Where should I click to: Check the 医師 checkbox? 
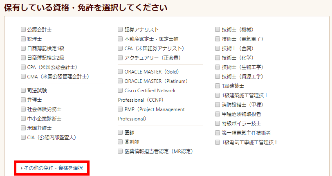[120, 132]
